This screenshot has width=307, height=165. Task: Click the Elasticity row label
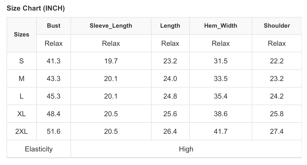[39, 149]
